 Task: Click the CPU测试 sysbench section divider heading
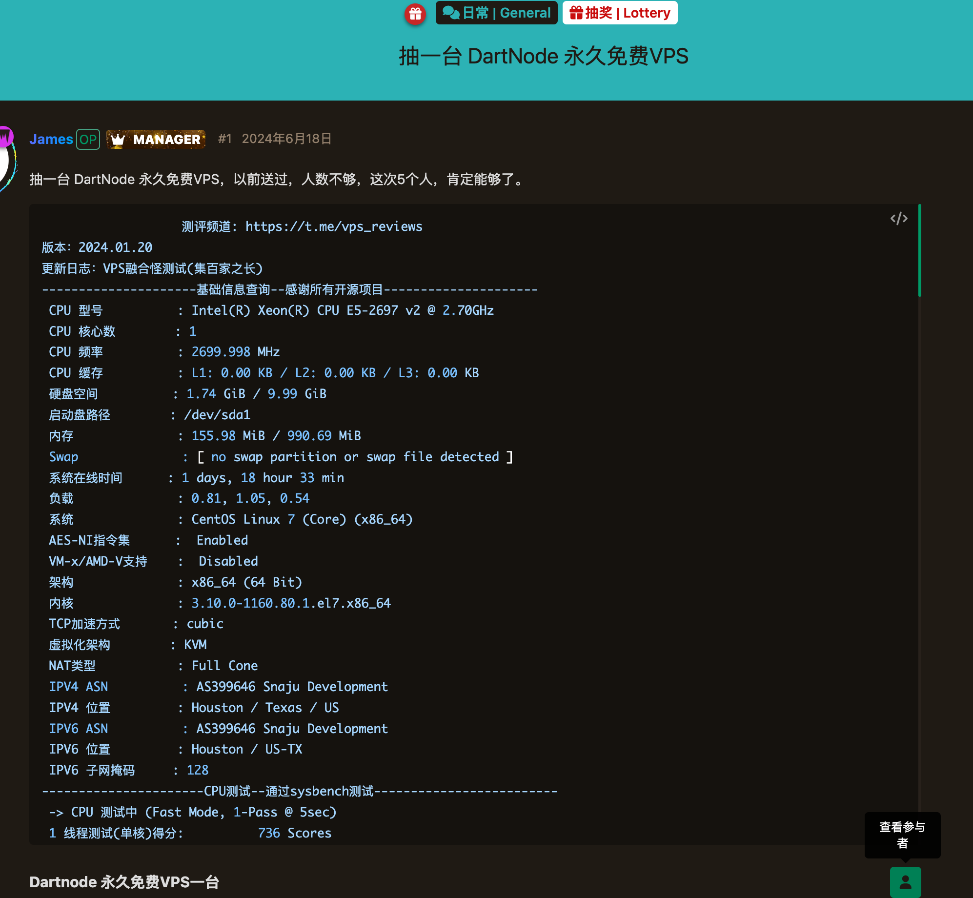click(300, 791)
